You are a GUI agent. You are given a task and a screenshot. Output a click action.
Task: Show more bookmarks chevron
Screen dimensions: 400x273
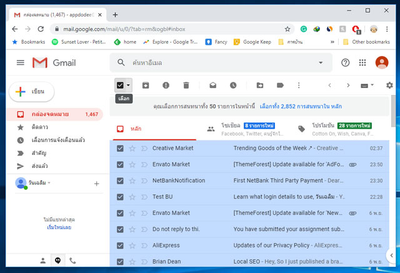pyautogui.click(x=332, y=42)
